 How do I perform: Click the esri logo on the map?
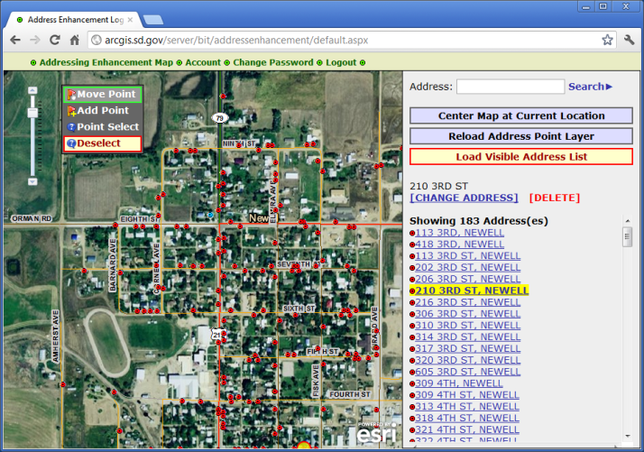pyautogui.click(x=376, y=433)
